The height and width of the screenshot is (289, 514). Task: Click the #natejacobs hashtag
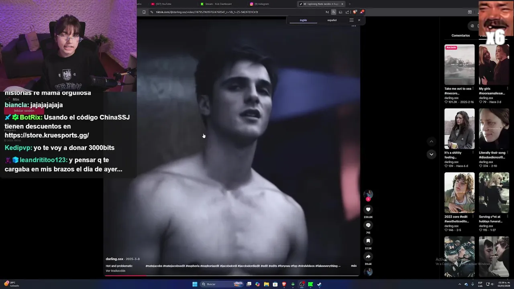click(x=154, y=266)
